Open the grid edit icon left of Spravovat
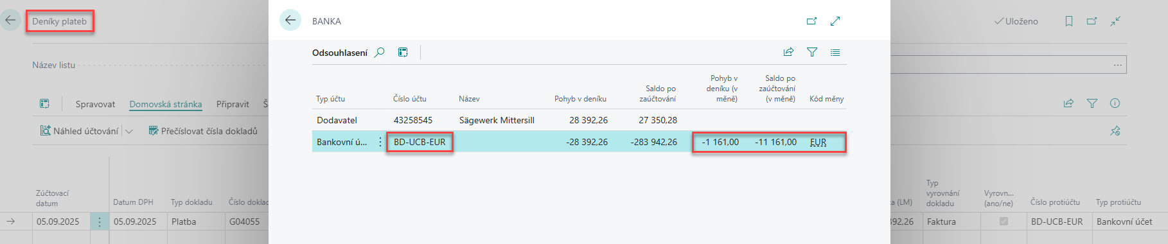 click(x=44, y=104)
